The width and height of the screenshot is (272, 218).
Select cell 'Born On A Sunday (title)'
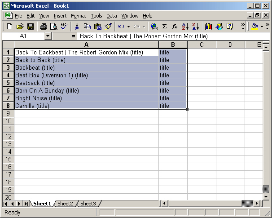86,90
